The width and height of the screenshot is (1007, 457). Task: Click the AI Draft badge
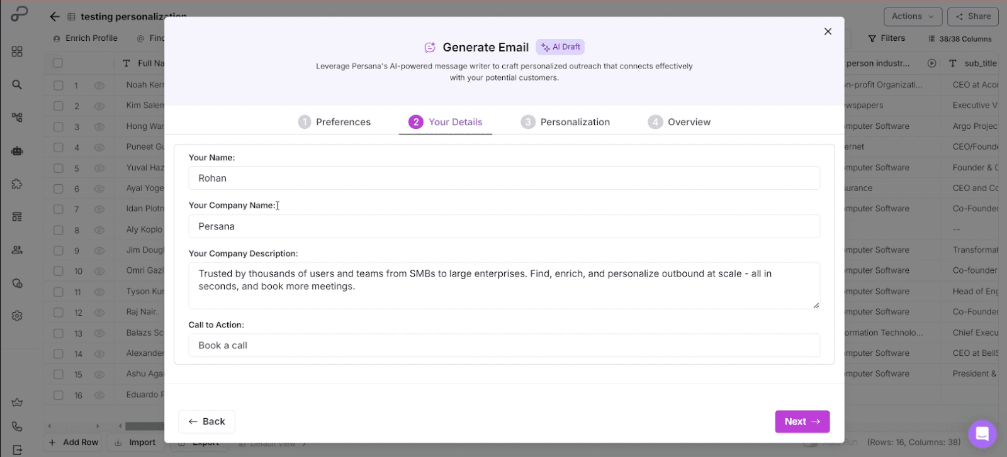click(x=560, y=47)
